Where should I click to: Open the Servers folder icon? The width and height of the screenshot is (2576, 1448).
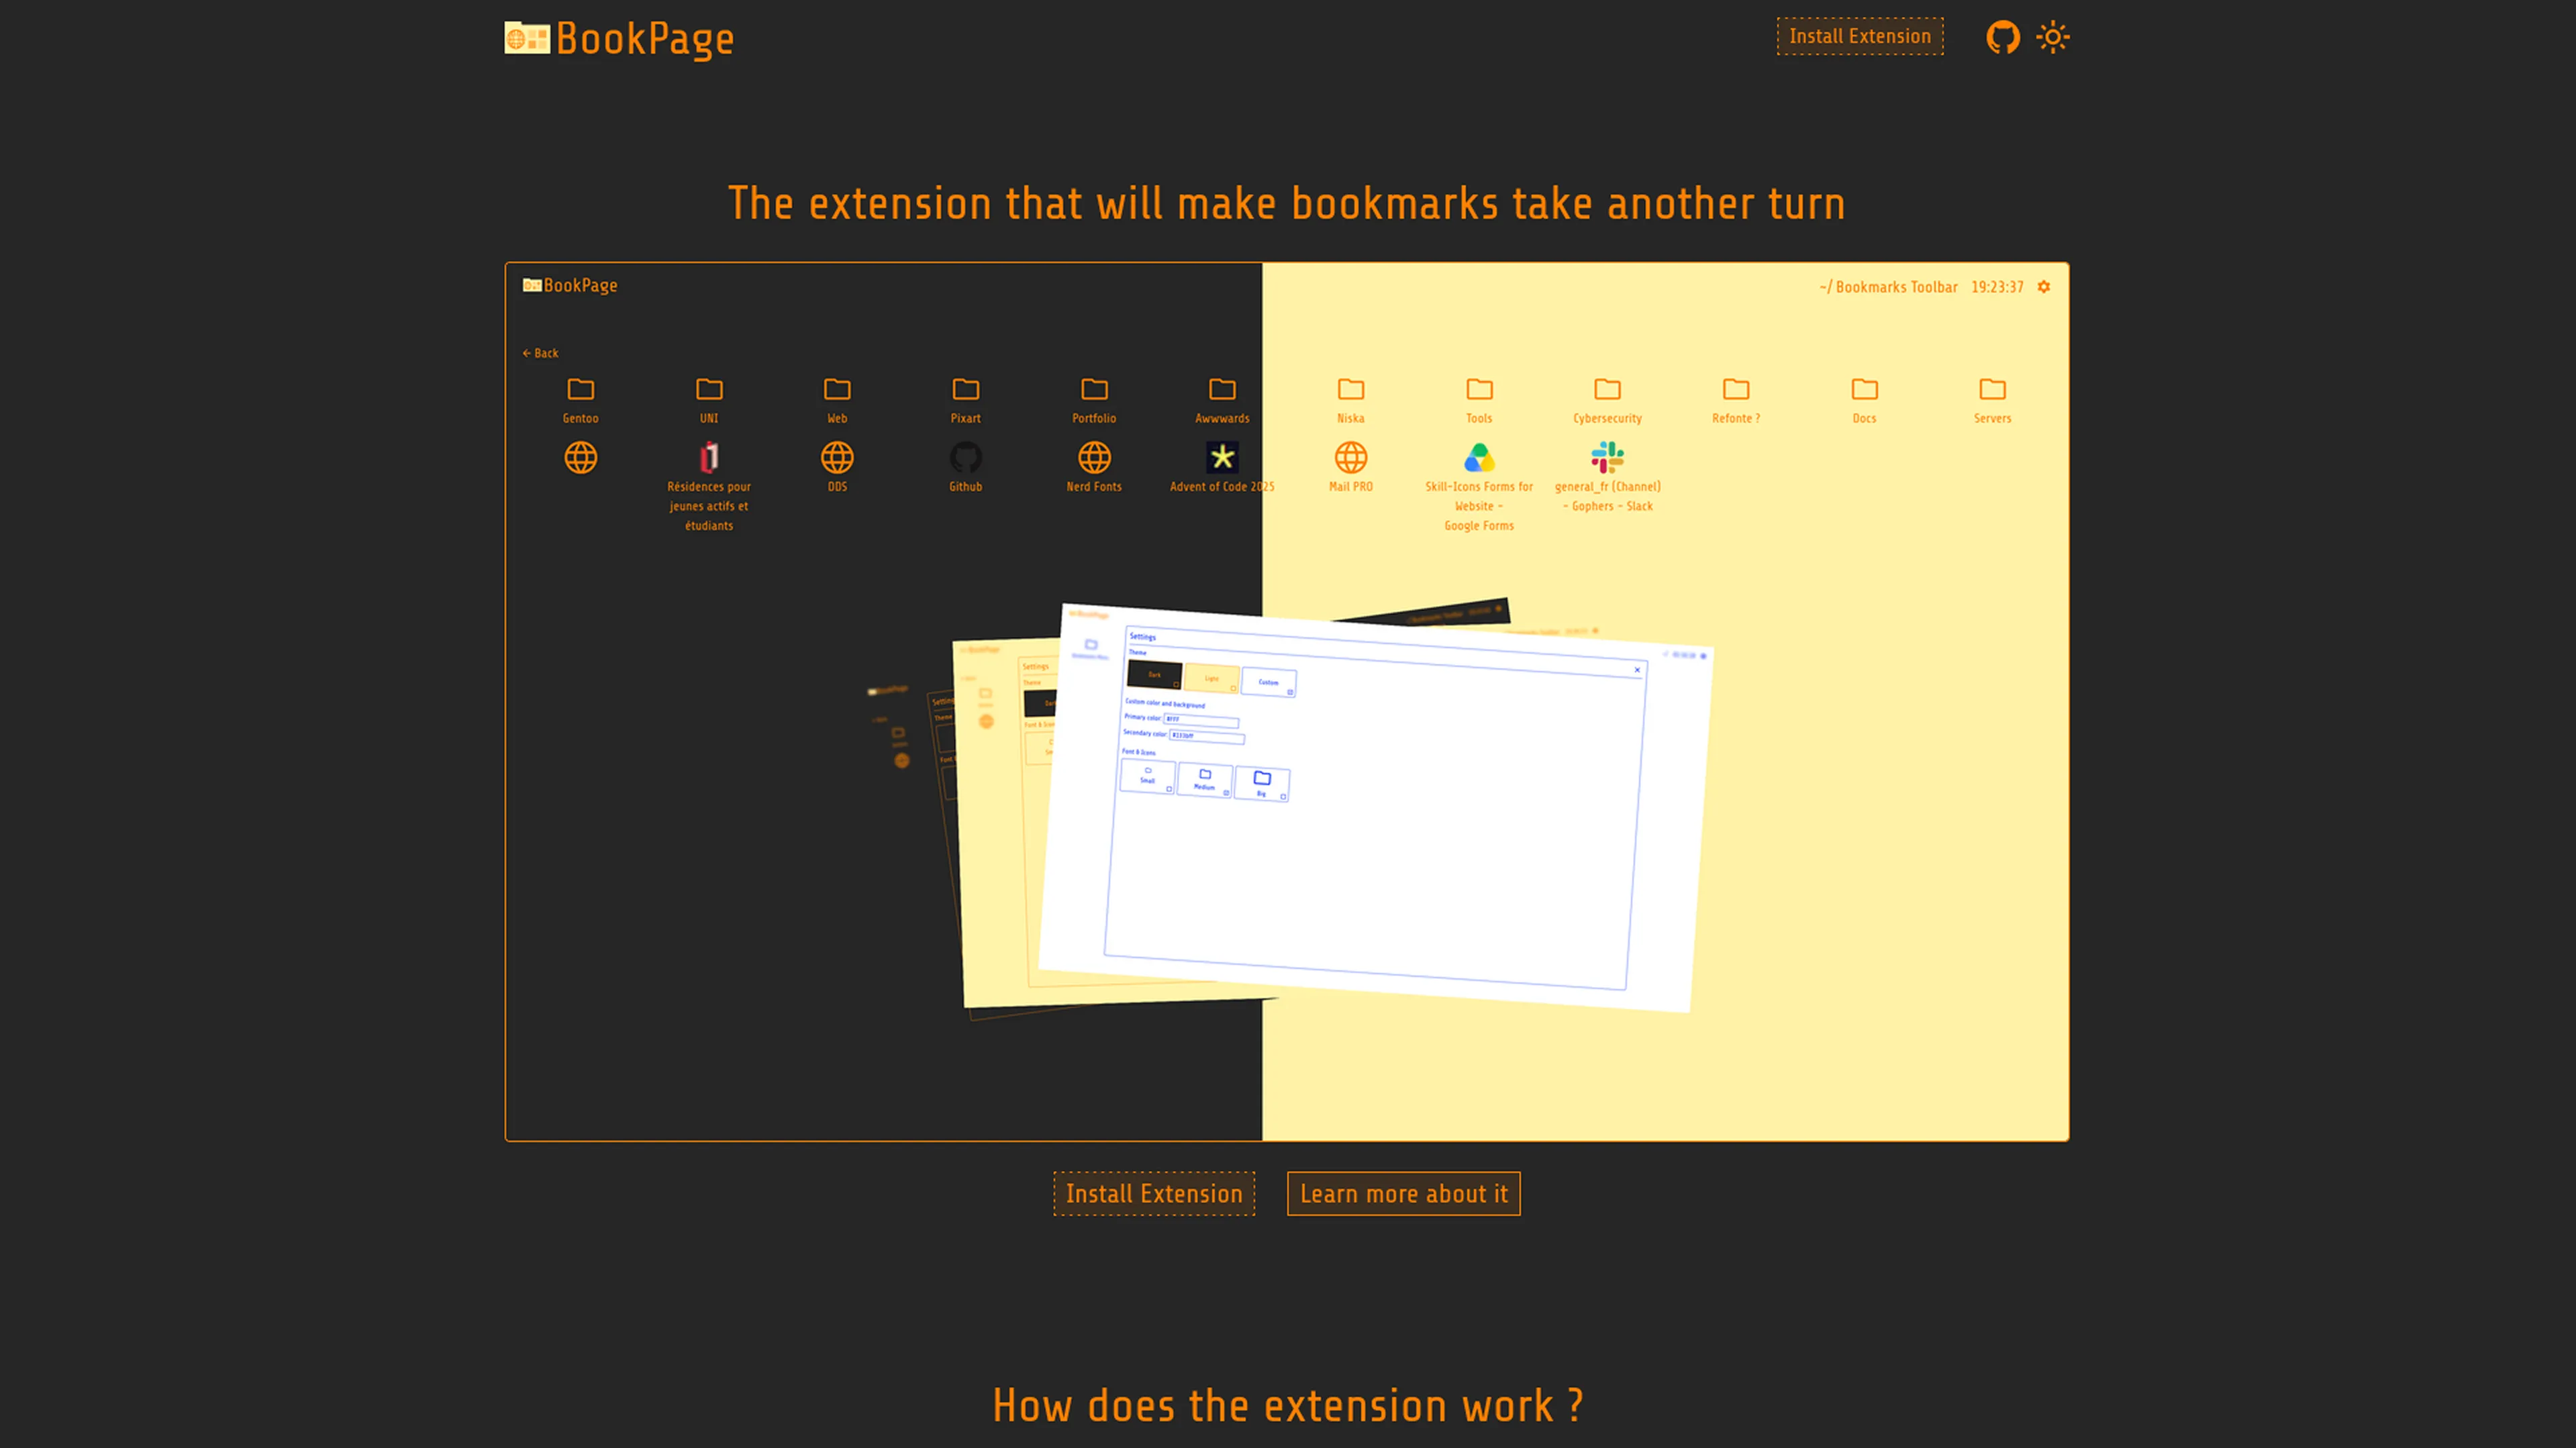click(1992, 389)
